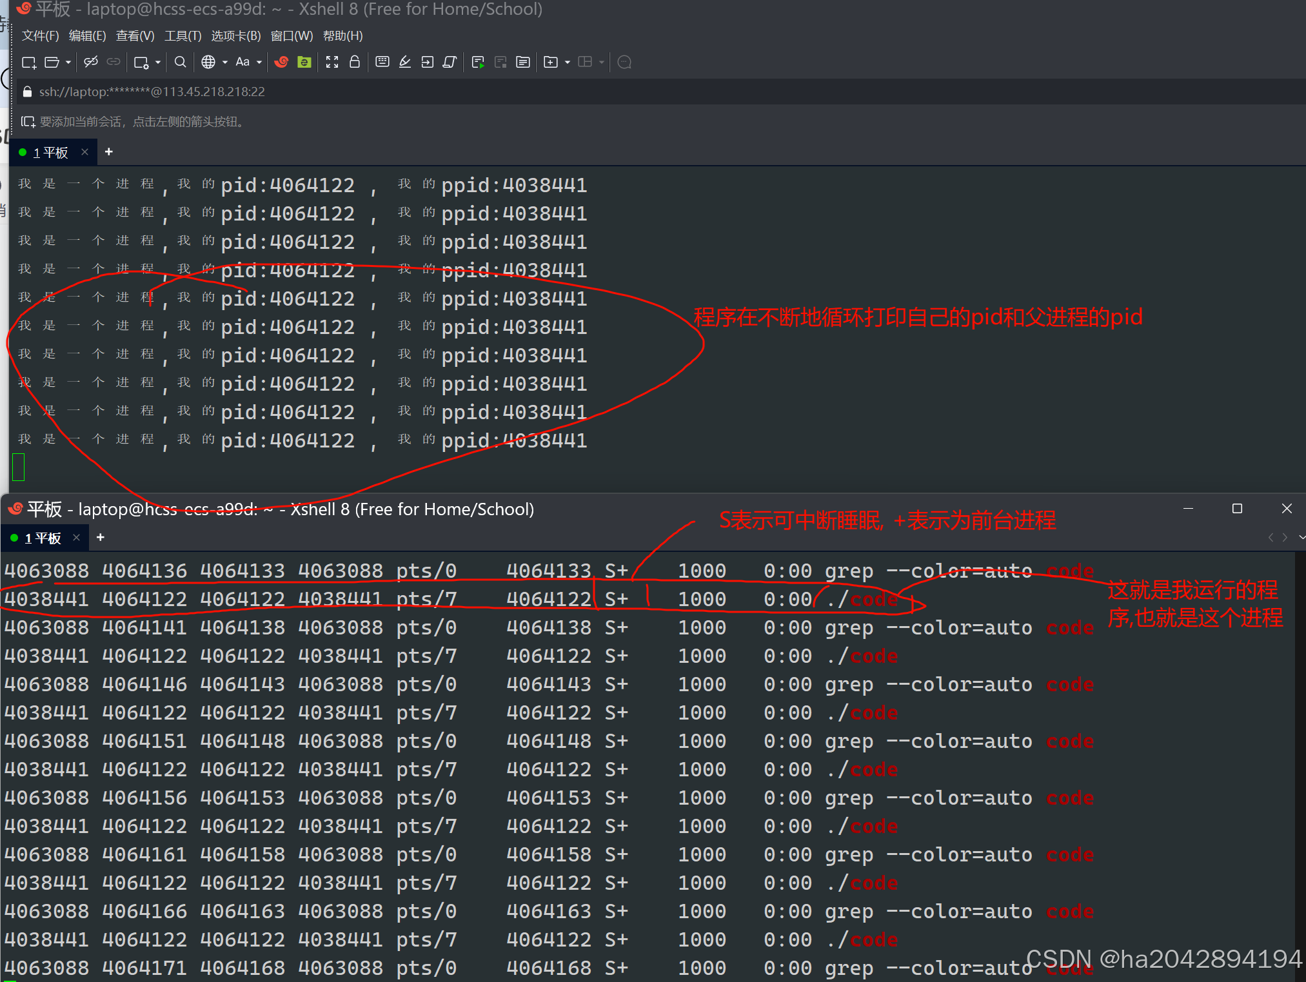The width and height of the screenshot is (1306, 982).
Task: Add new tab with plus button in upper window
Action: coord(109,152)
